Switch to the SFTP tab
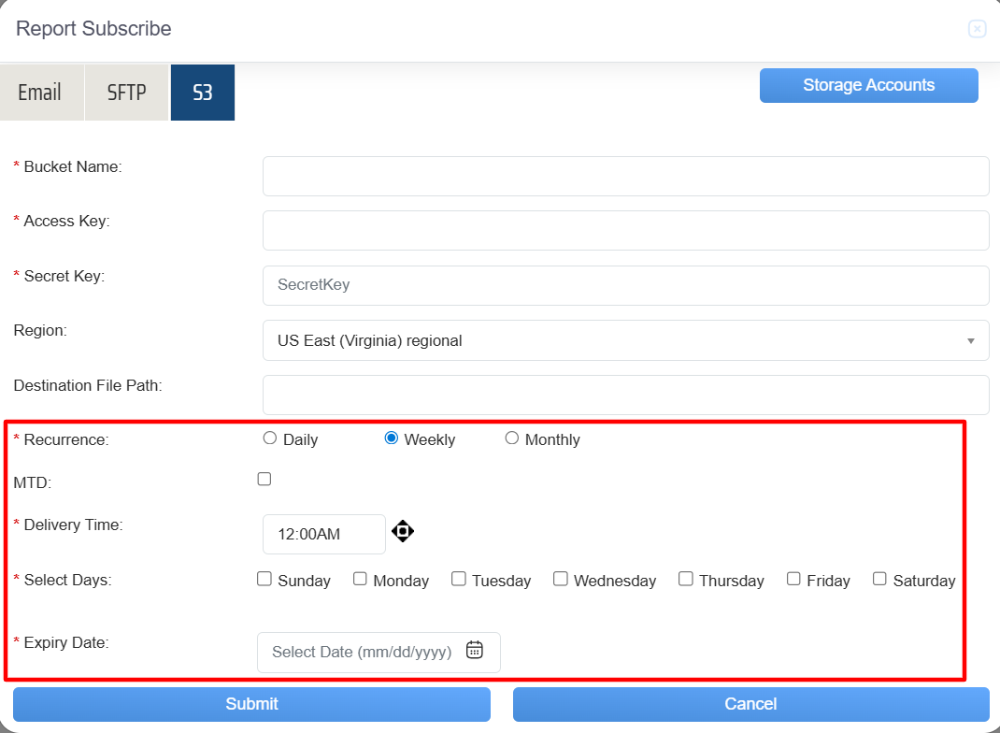Viewport: 1000px width, 733px height. tap(127, 93)
